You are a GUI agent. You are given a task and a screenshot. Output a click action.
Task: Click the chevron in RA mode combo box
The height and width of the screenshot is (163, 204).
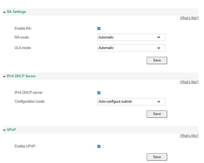click(x=159, y=37)
